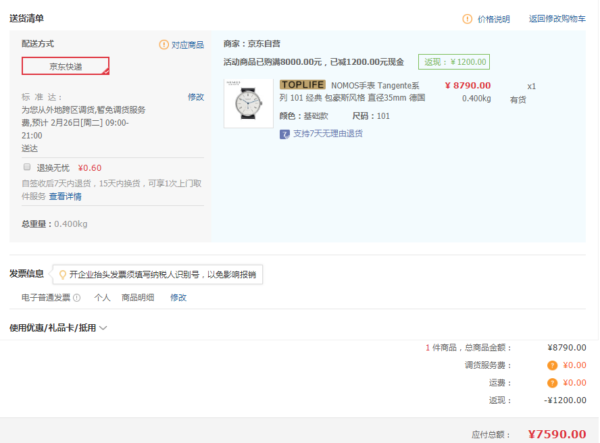The width and height of the screenshot is (600, 443).
Task: Click the 颜色：基础款 attribute
Action: click(x=304, y=116)
